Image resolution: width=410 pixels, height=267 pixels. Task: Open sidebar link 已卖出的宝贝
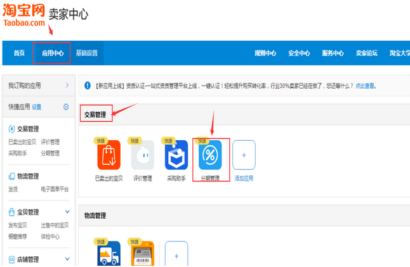tap(22, 142)
